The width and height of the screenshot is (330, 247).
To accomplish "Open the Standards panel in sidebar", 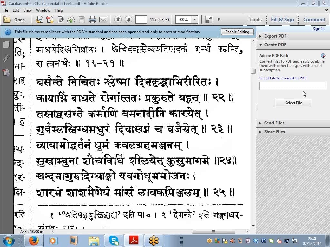I will coord(6,72).
